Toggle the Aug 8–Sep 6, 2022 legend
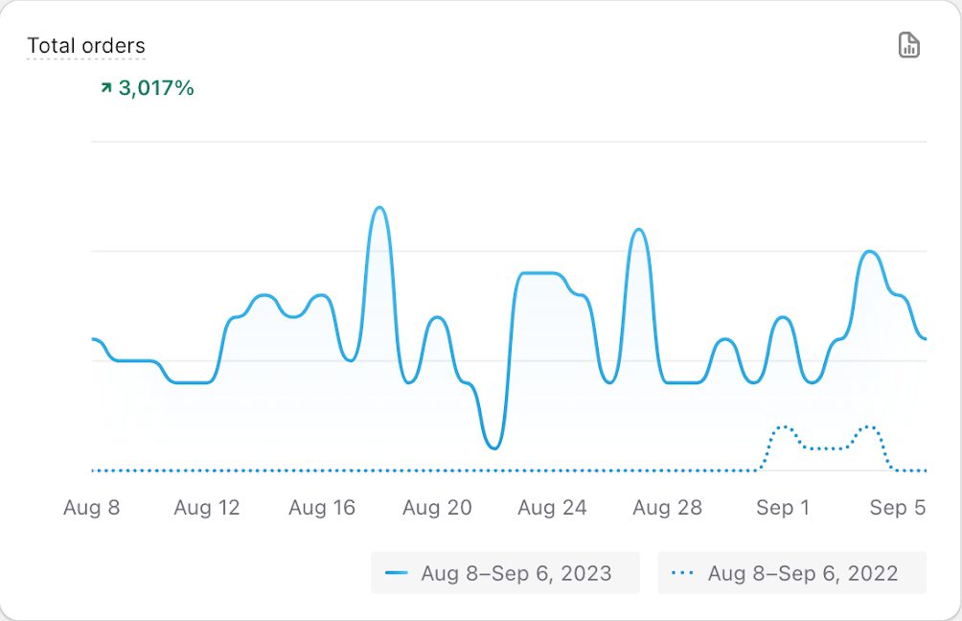Viewport: 962px width, 621px height. pyautogui.click(x=791, y=573)
